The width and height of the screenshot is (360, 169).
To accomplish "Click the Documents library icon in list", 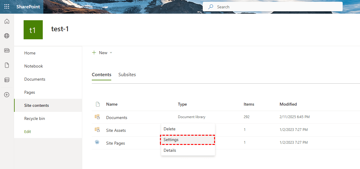I will pos(97,117).
